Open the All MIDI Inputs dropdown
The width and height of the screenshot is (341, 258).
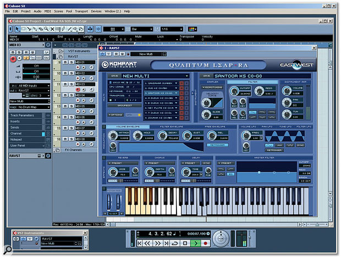30,86
